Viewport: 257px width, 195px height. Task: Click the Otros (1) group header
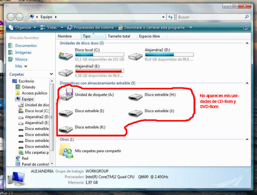[x=67, y=139]
